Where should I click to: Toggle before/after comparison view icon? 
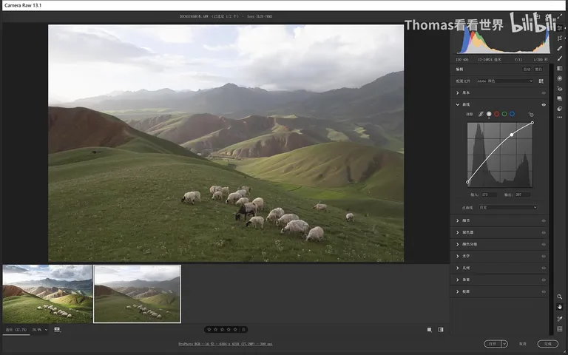pos(441,330)
